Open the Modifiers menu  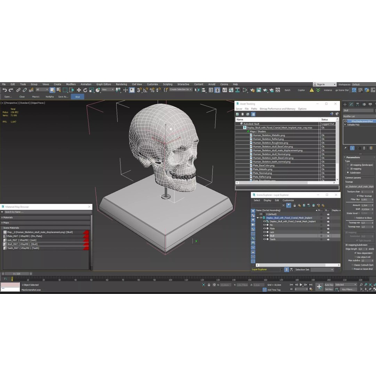(x=71, y=84)
